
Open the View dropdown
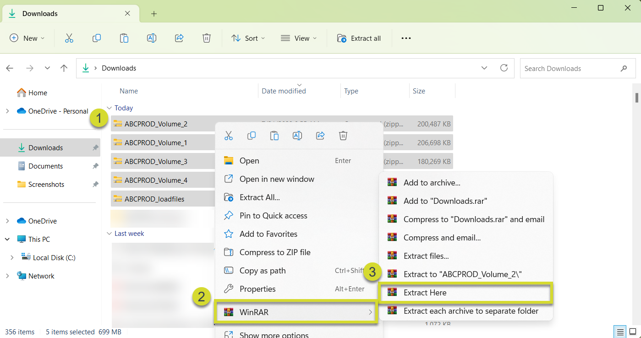[299, 38]
